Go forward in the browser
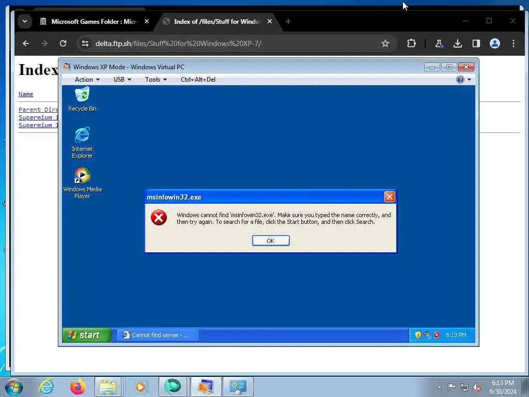Viewport: 529px width, 397px height. pyautogui.click(x=44, y=43)
